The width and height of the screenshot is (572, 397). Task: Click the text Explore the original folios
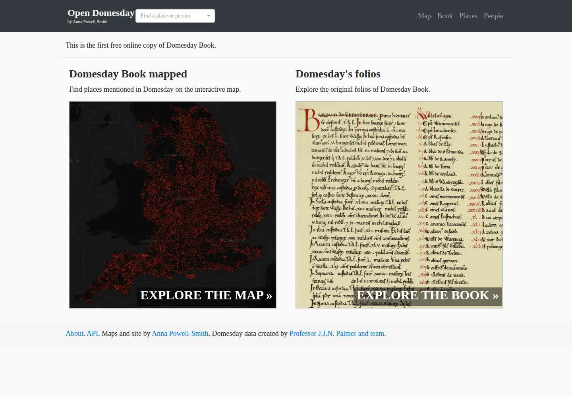[x=363, y=89]
